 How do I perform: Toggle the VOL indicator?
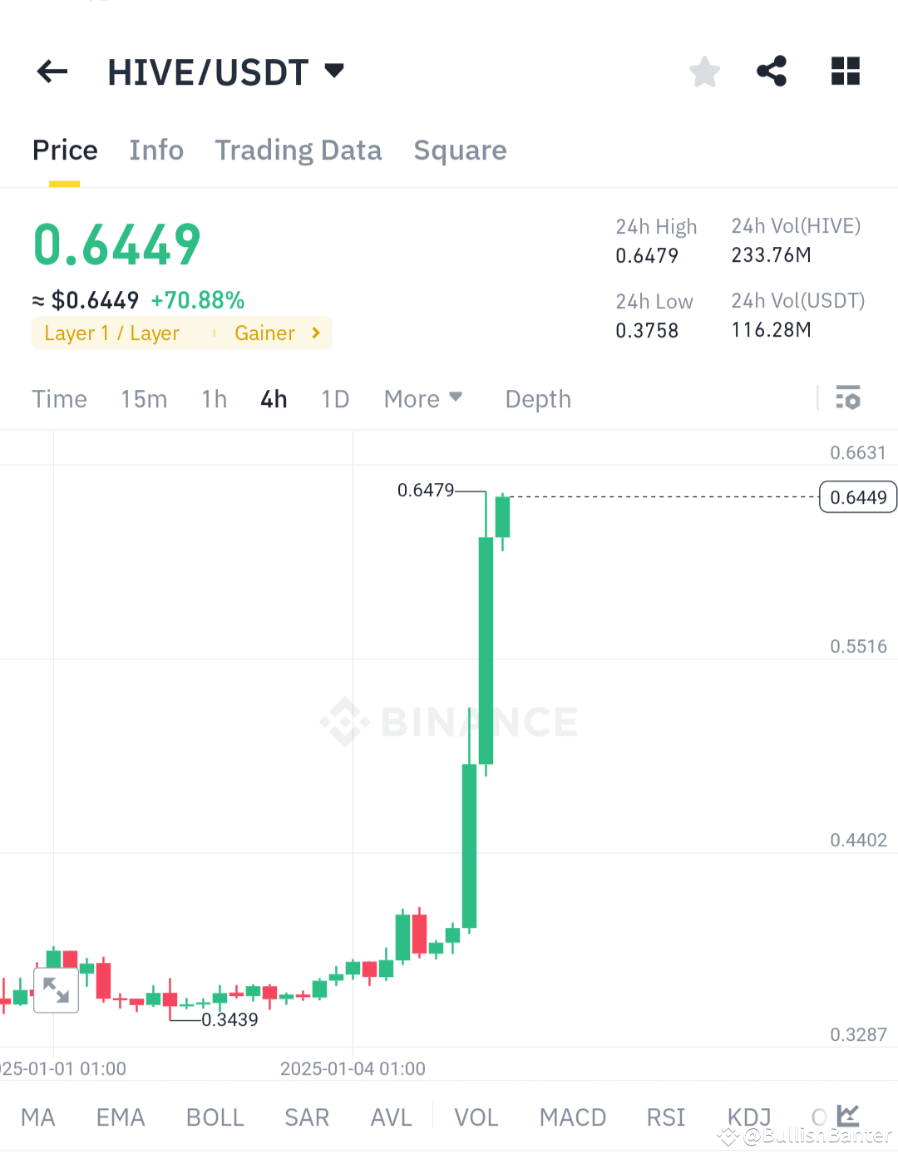point(476,1117)
